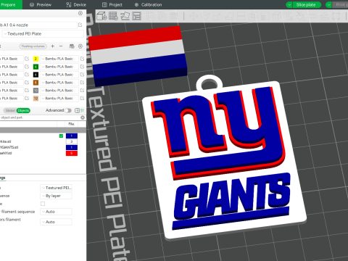Screen dimensions: 348x261
Task: Click the Slice plate button
Action: [306, 4]
